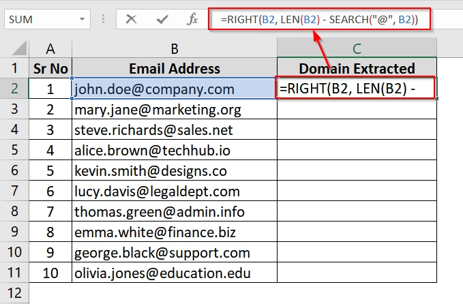Select row 10 header

click(14, 252)
